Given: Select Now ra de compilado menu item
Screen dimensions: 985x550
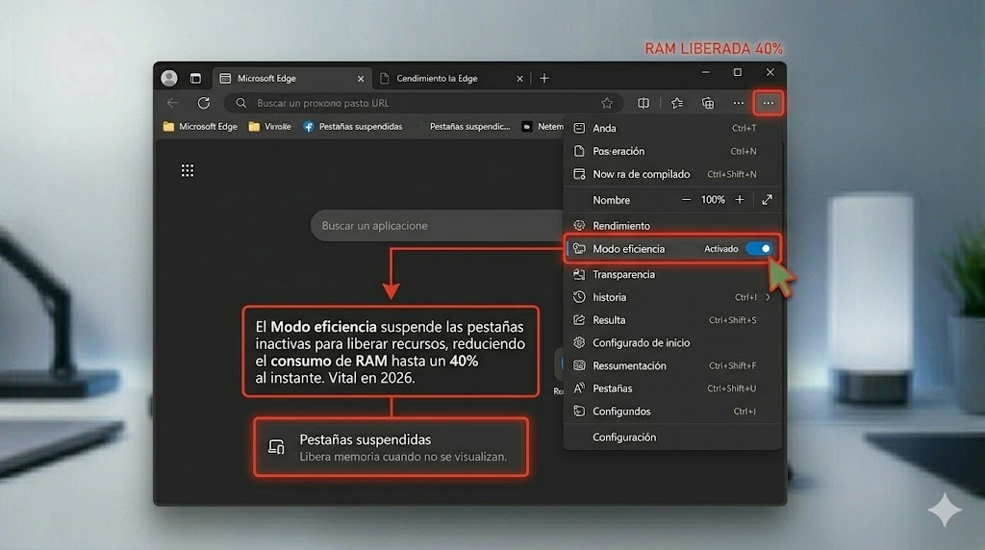Looking at the screenshot, I should click(x=672, y=175).
